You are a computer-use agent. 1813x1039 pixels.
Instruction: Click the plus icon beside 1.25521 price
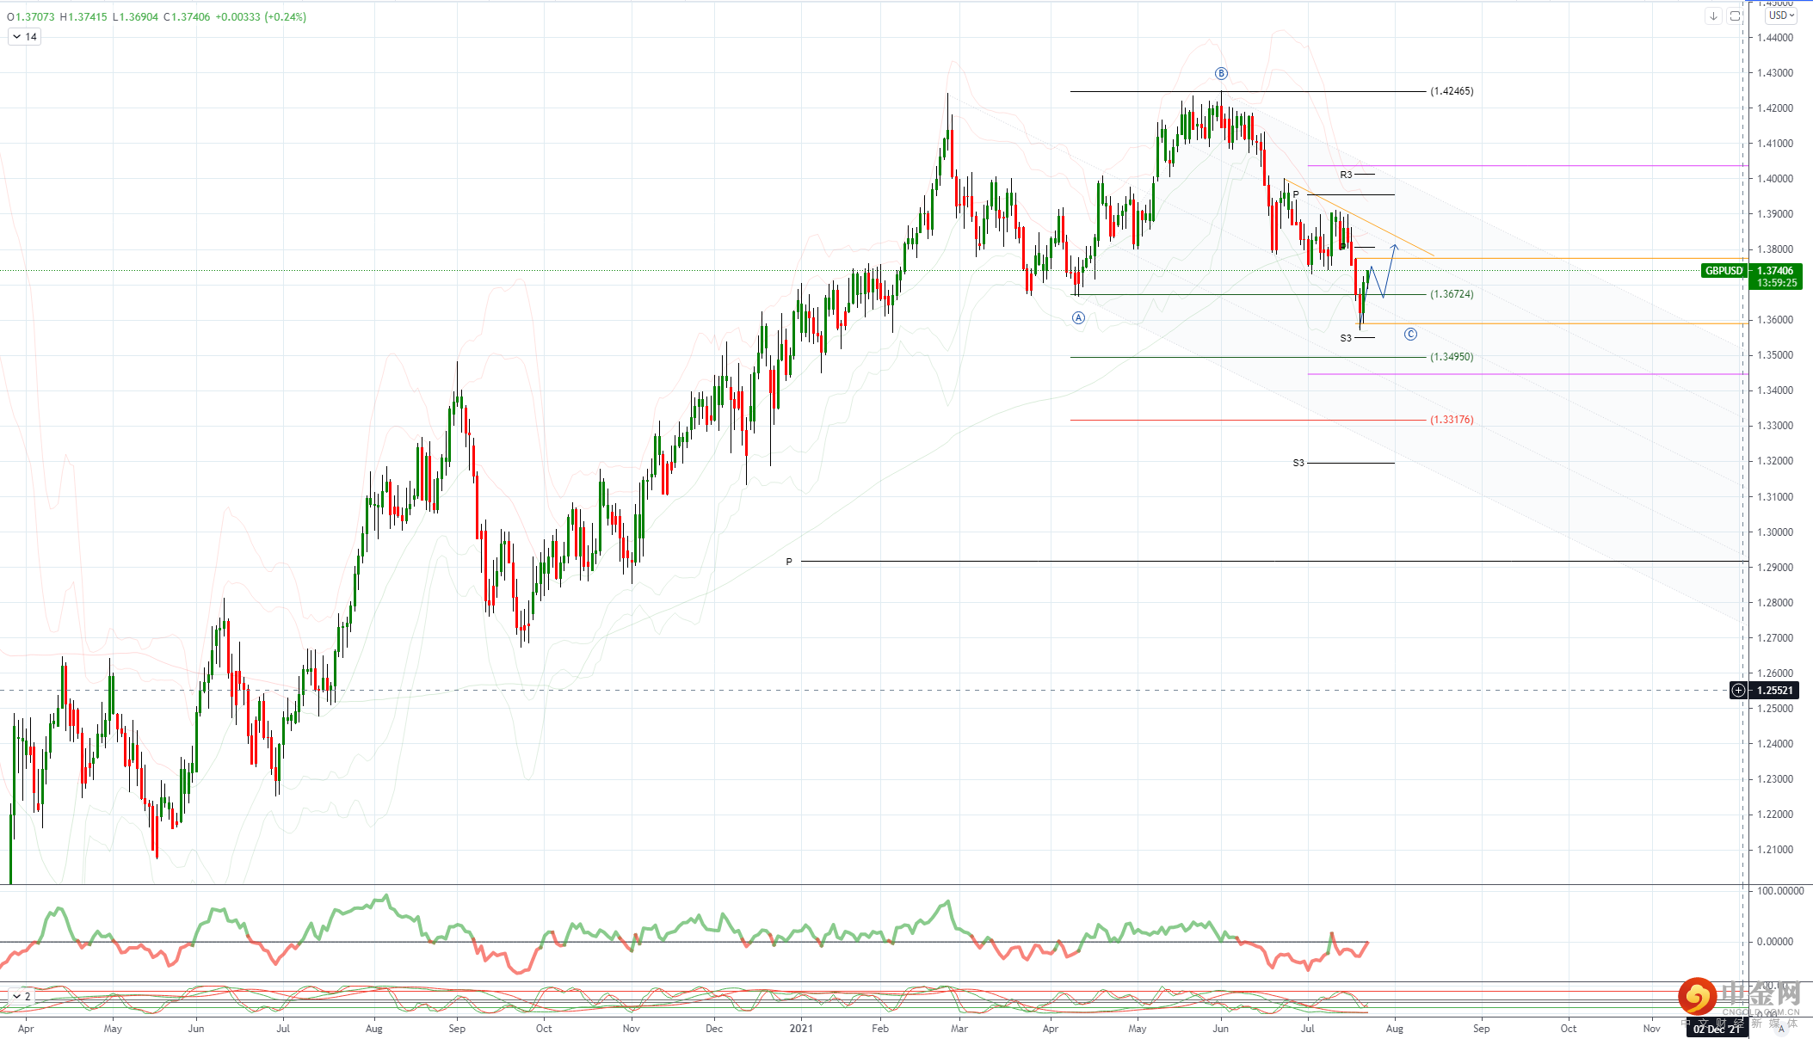[x=1738, y=690]
